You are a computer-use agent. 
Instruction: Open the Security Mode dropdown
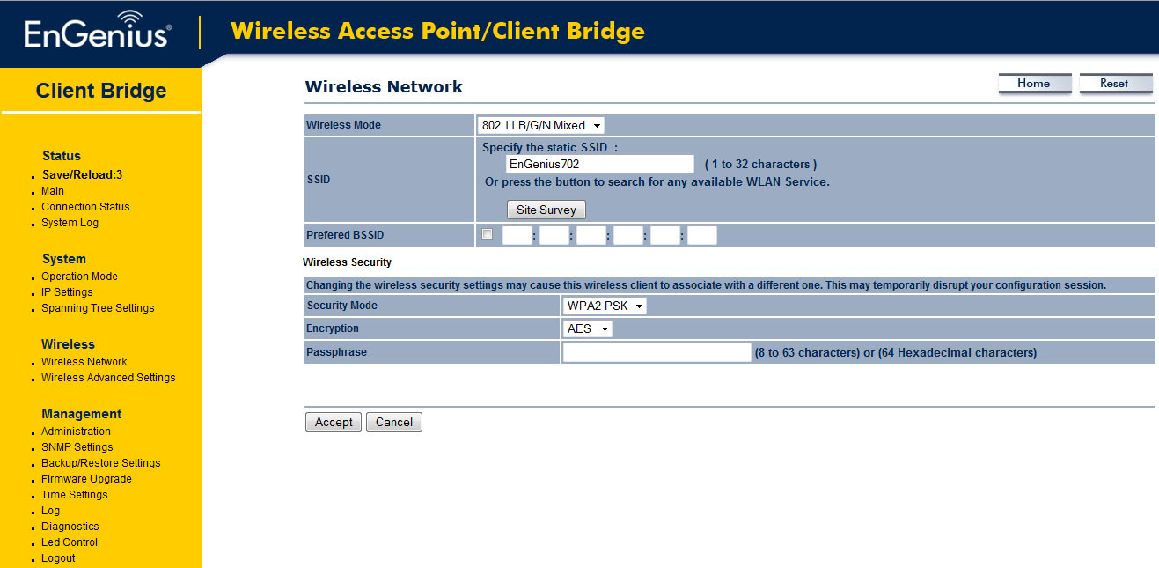[x=605, y=306]
